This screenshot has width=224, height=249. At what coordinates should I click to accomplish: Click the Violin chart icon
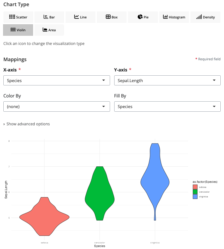coord(18,30)
